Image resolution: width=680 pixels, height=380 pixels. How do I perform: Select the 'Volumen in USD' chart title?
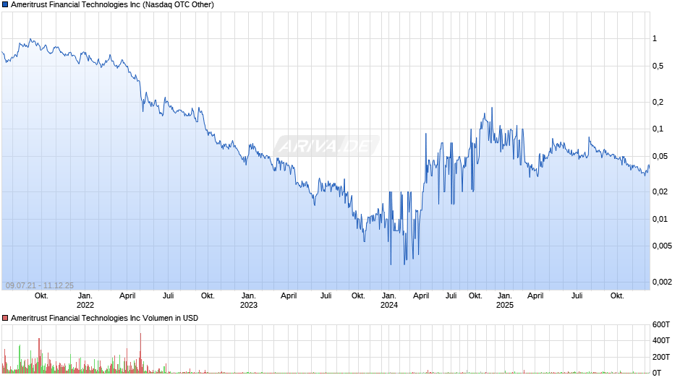coord(104,318)
